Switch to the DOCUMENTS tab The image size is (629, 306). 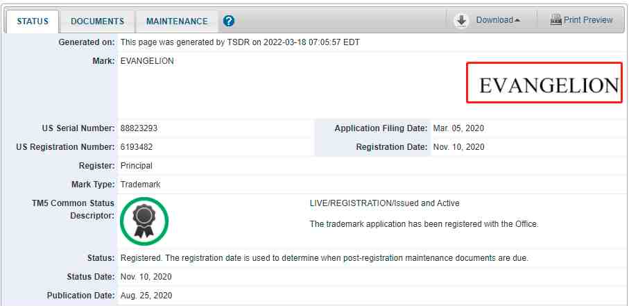98,22
